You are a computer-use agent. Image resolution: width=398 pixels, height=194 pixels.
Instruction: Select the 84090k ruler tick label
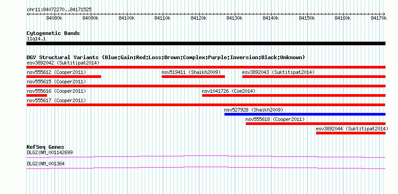pos(91,18)
